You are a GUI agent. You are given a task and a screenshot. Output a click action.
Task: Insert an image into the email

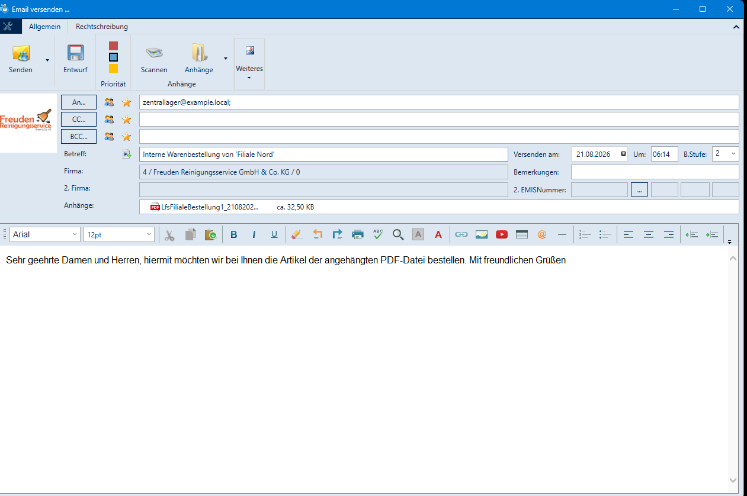pos(482,234)
